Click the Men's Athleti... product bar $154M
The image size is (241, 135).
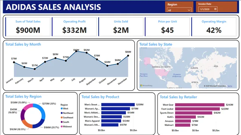pyautogui.click(x=114, y=112)
